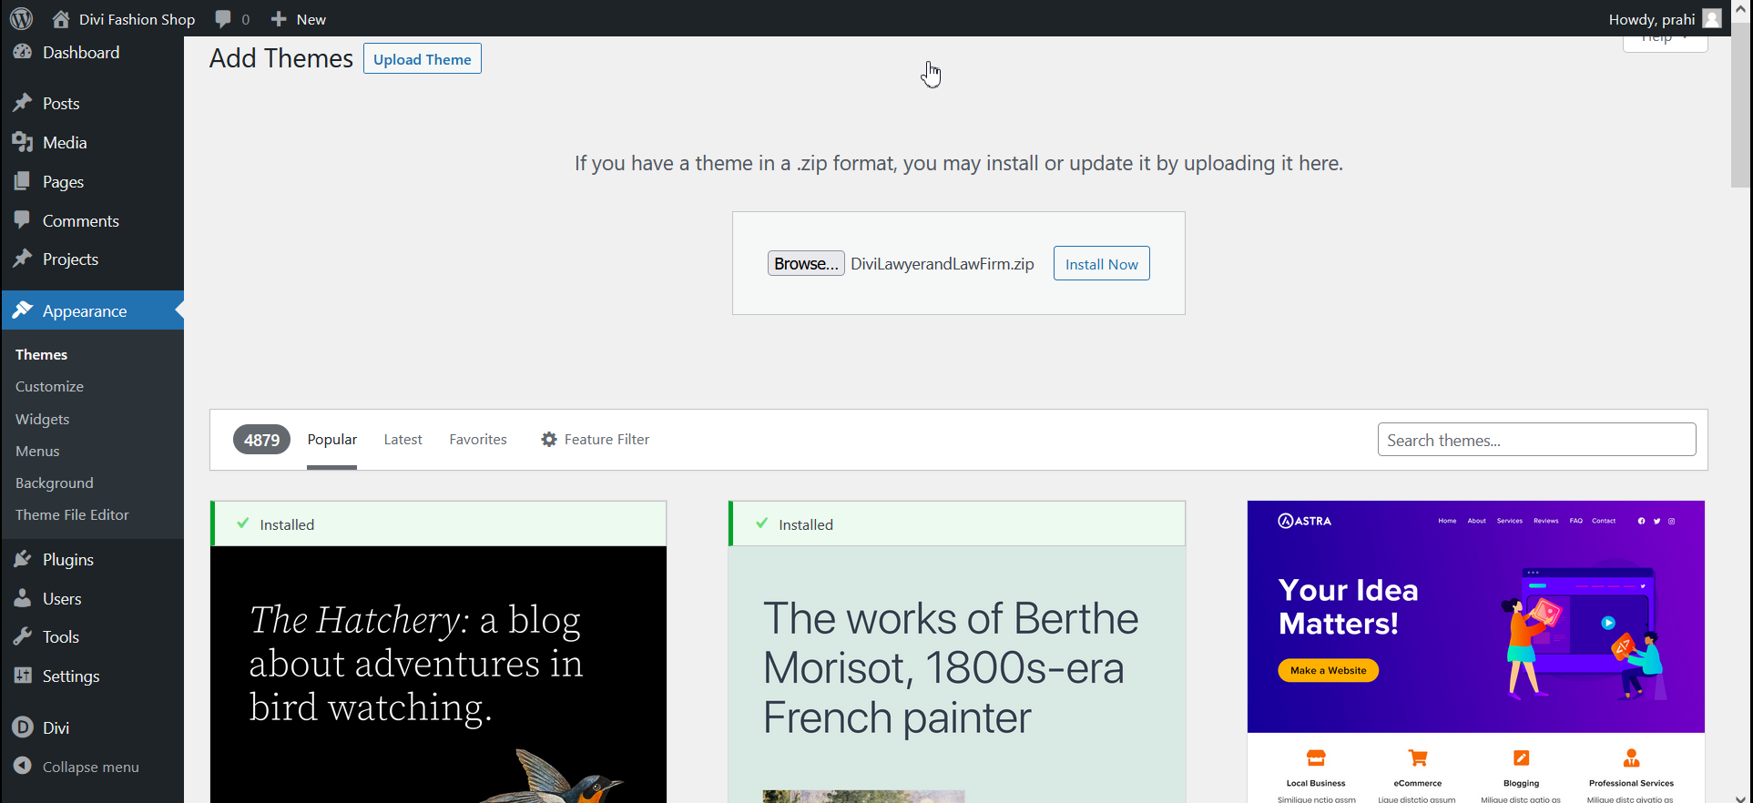Click the home icon beside Divi Fashion Shop
This screenshot has width=1753, height=803.
click(60, 19)
